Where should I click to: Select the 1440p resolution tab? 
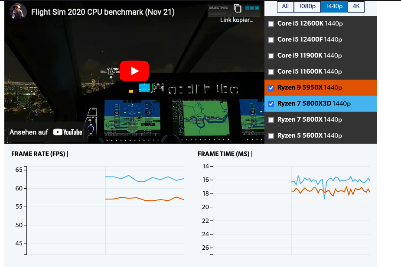(334, 6)
